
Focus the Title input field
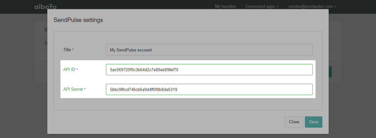point(209,50)
